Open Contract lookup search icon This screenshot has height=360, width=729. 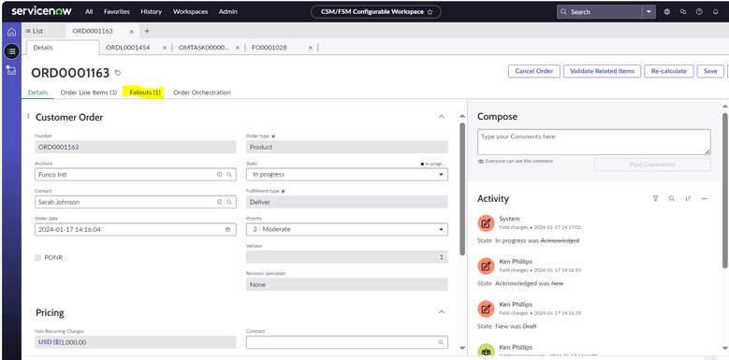point(441,342)
